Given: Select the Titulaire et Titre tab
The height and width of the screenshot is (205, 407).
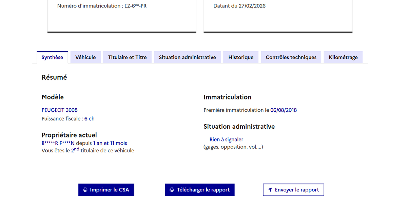Looking at the screenshot, I should (127, 57).
